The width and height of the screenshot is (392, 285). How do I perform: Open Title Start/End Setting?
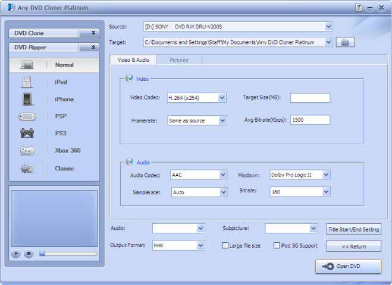click(354, 229)
